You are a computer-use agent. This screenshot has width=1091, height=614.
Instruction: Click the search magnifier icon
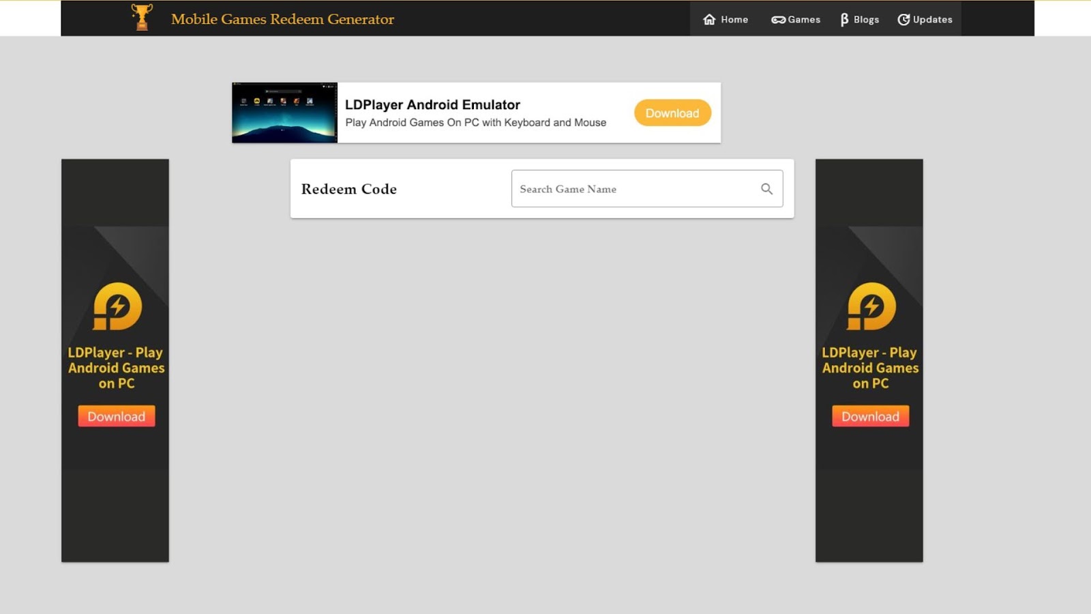tap(767, 189)
